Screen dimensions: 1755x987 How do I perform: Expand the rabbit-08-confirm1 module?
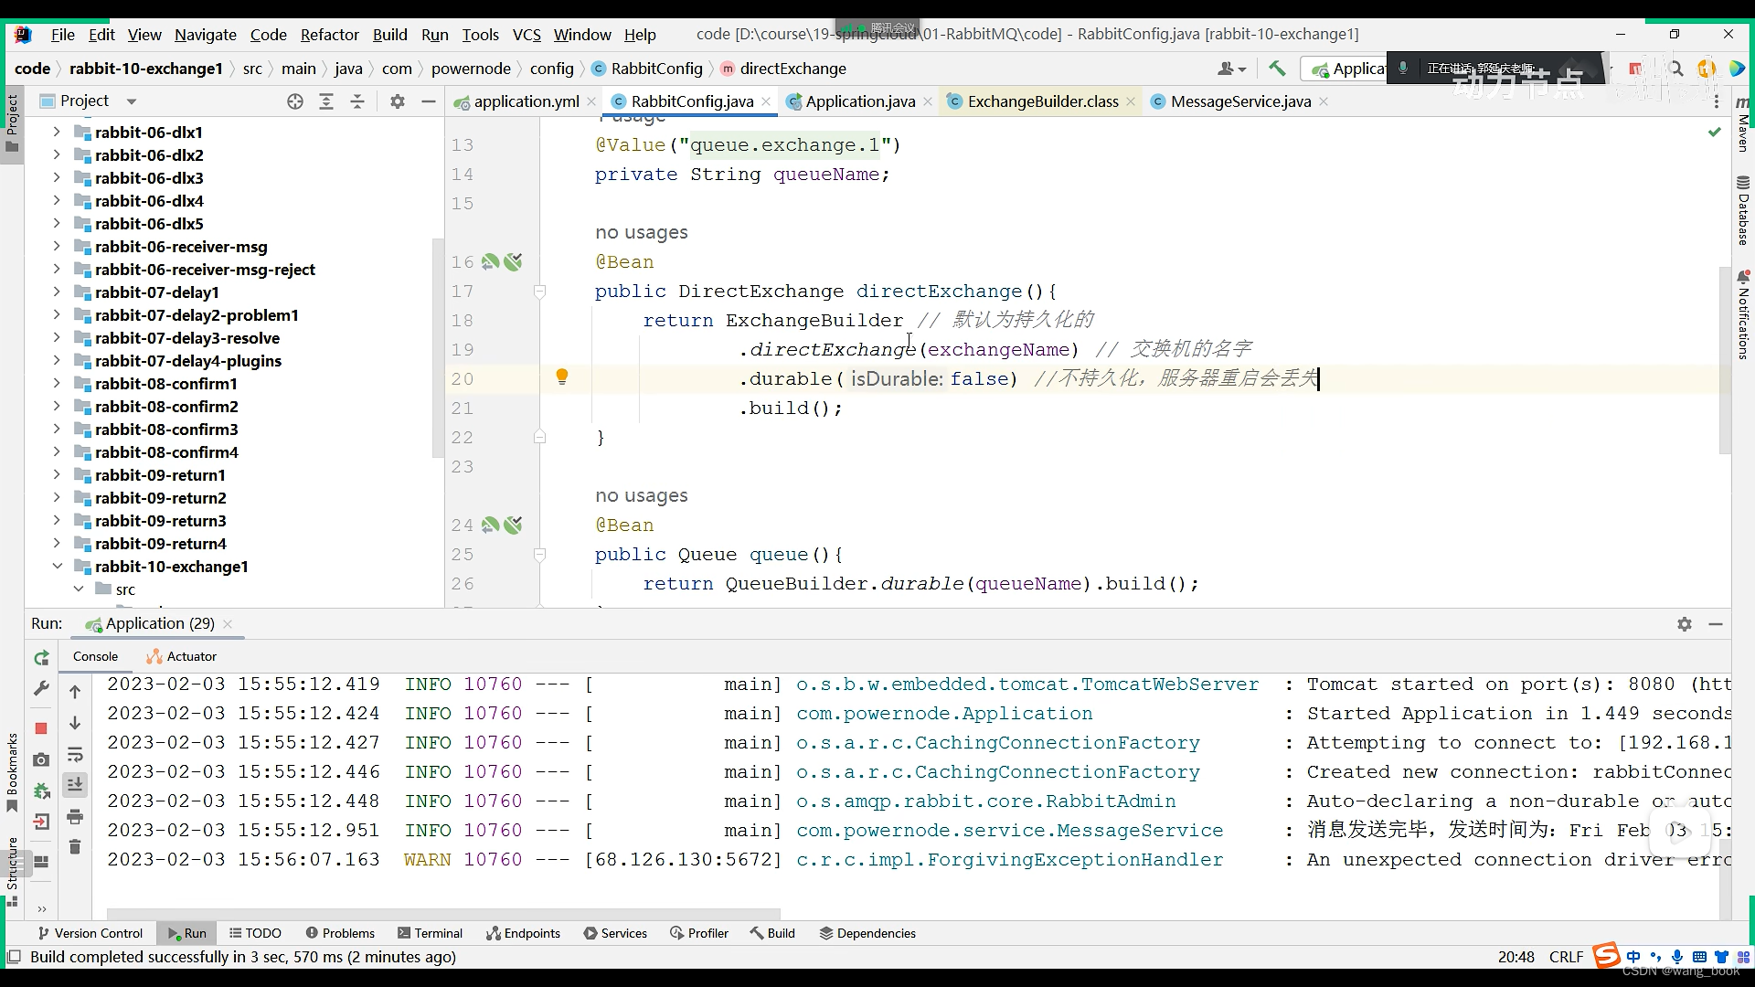pos(57,384)
